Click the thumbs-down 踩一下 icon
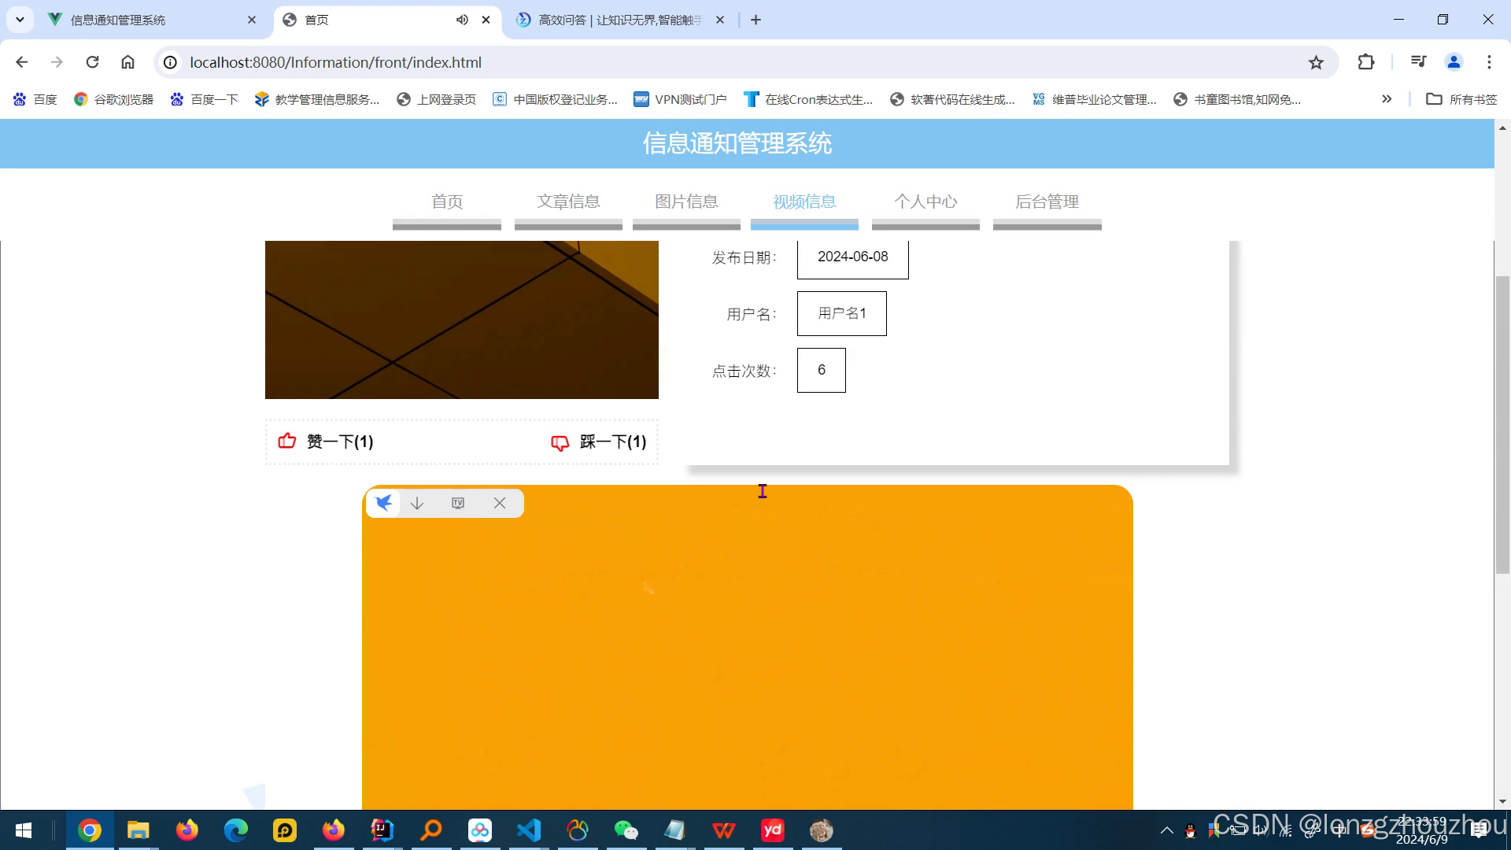This screenshot has width=1511, height=850. click(x=560, y=442)
